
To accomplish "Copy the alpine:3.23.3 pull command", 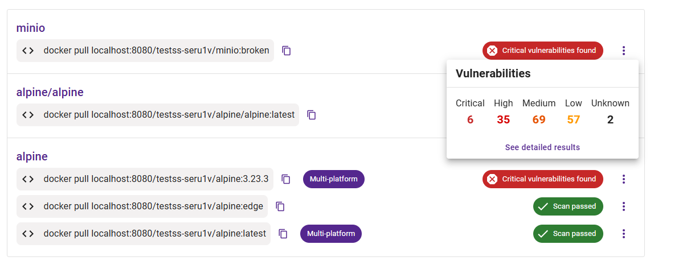I will coord(286,179).
